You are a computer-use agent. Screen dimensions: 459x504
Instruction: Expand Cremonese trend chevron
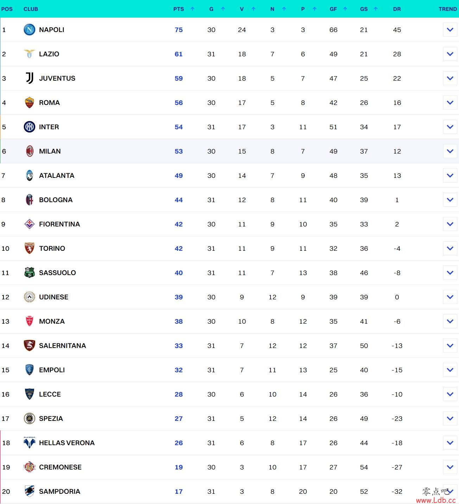point(450,467)
